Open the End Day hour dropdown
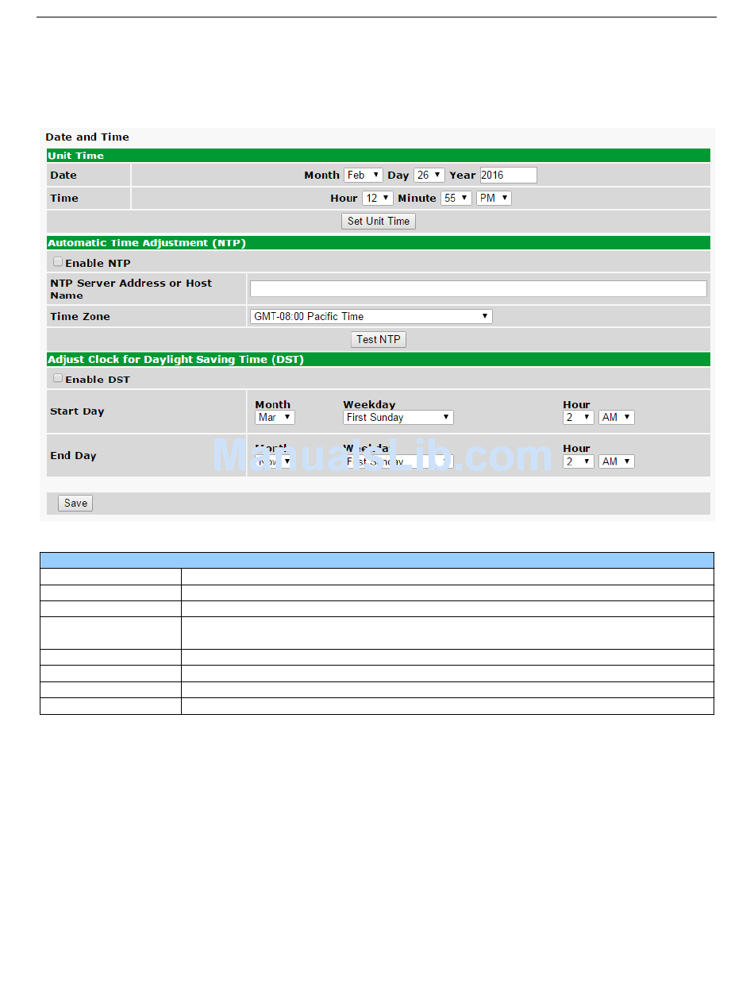Screen dimensions: 754x996 pyautogui.click(x=579, y=461)
